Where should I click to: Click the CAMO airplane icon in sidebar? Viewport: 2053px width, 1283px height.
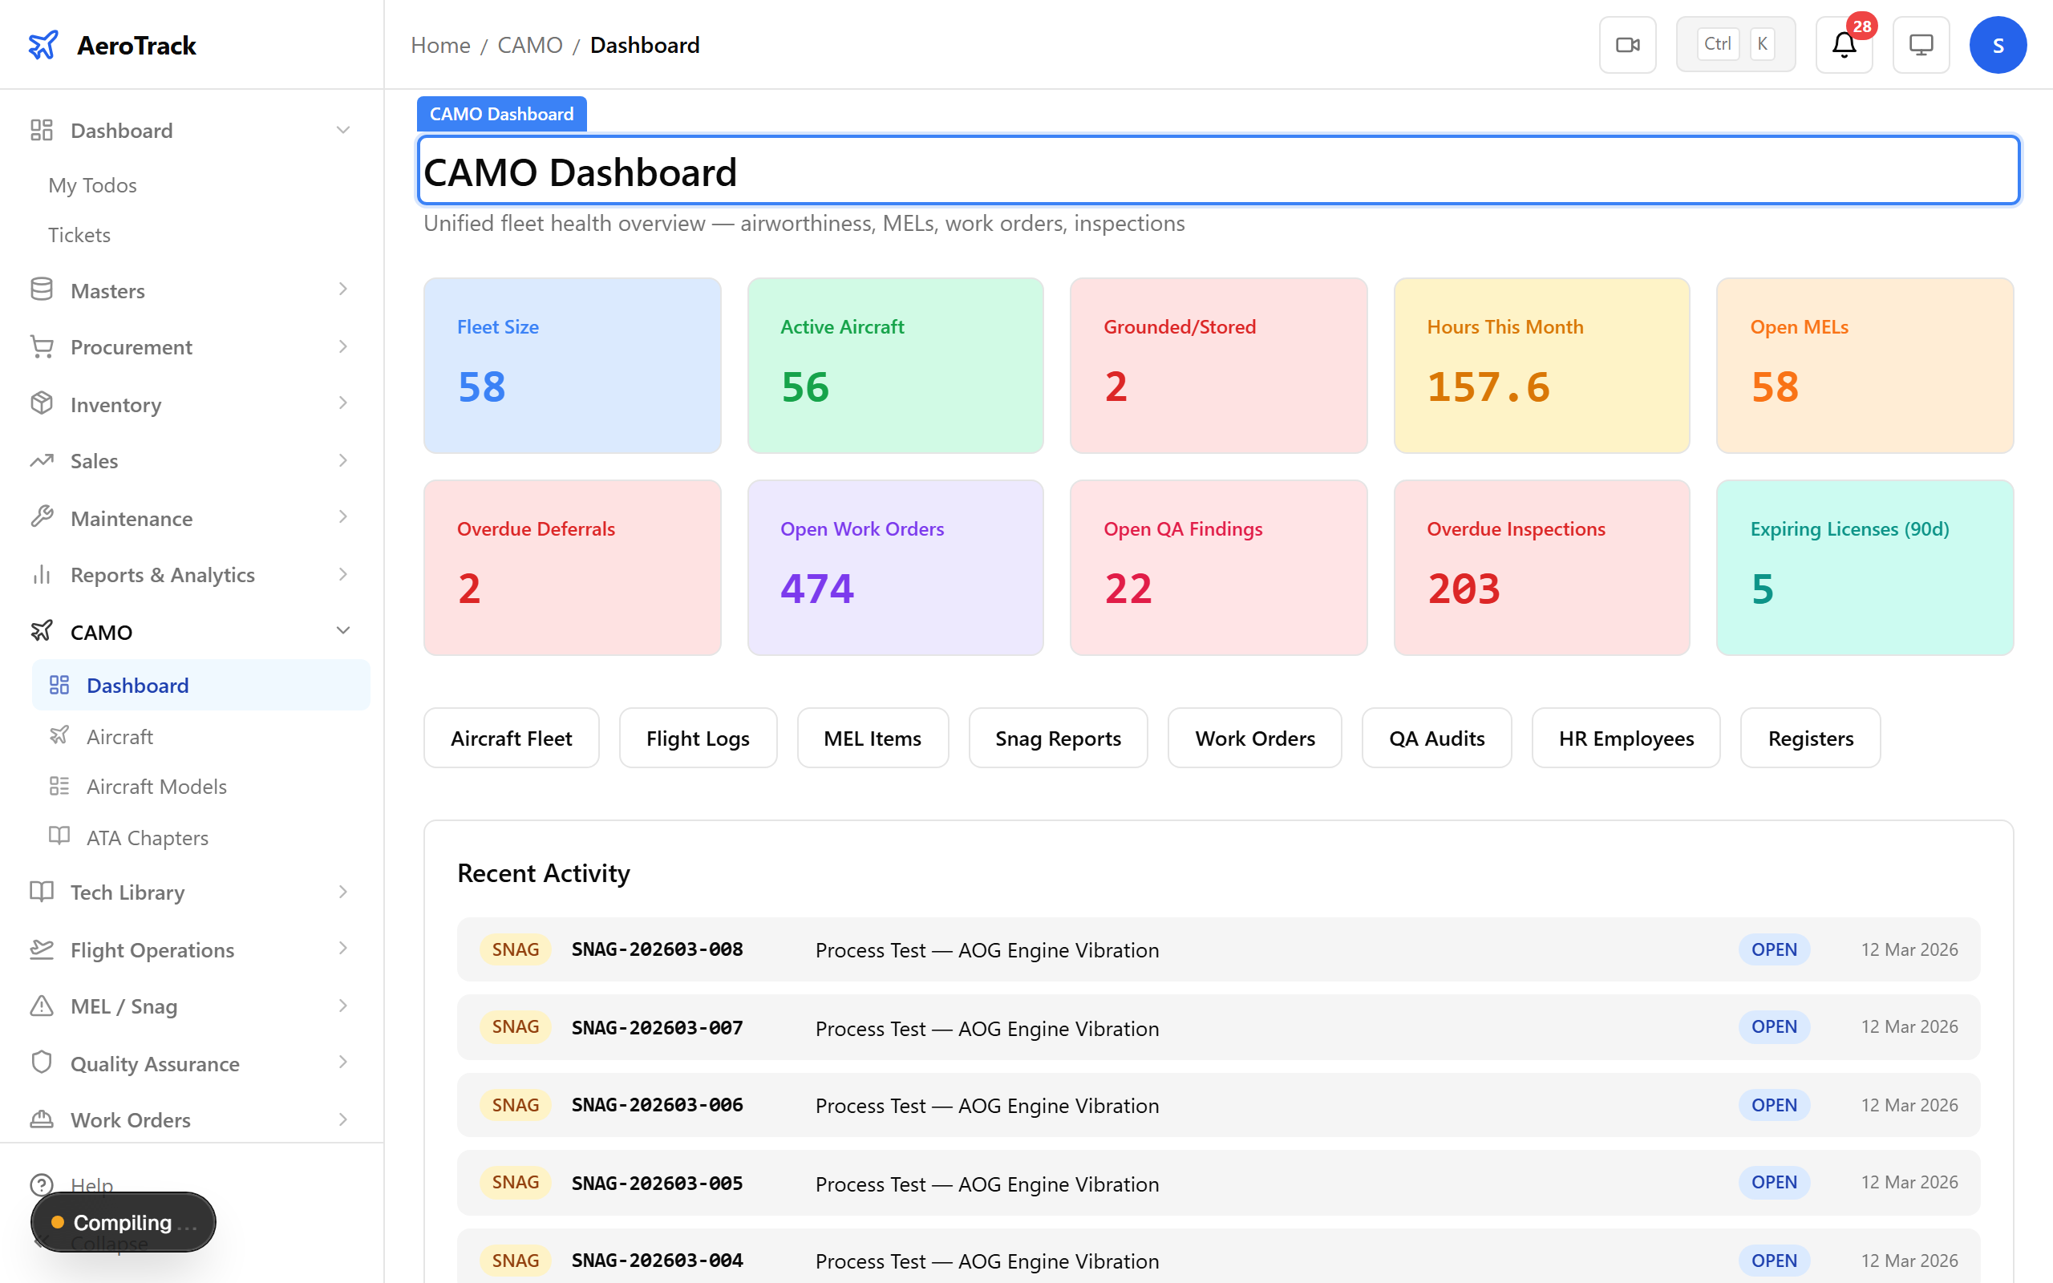(42, 631)
